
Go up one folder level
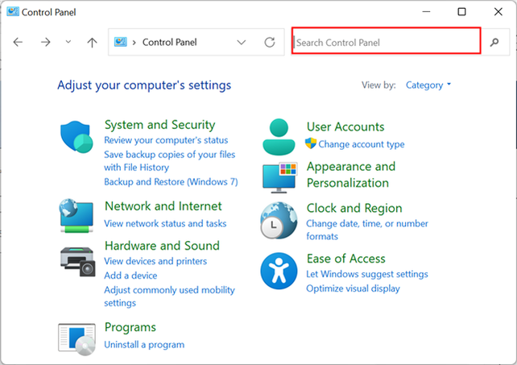pos(92,42)
